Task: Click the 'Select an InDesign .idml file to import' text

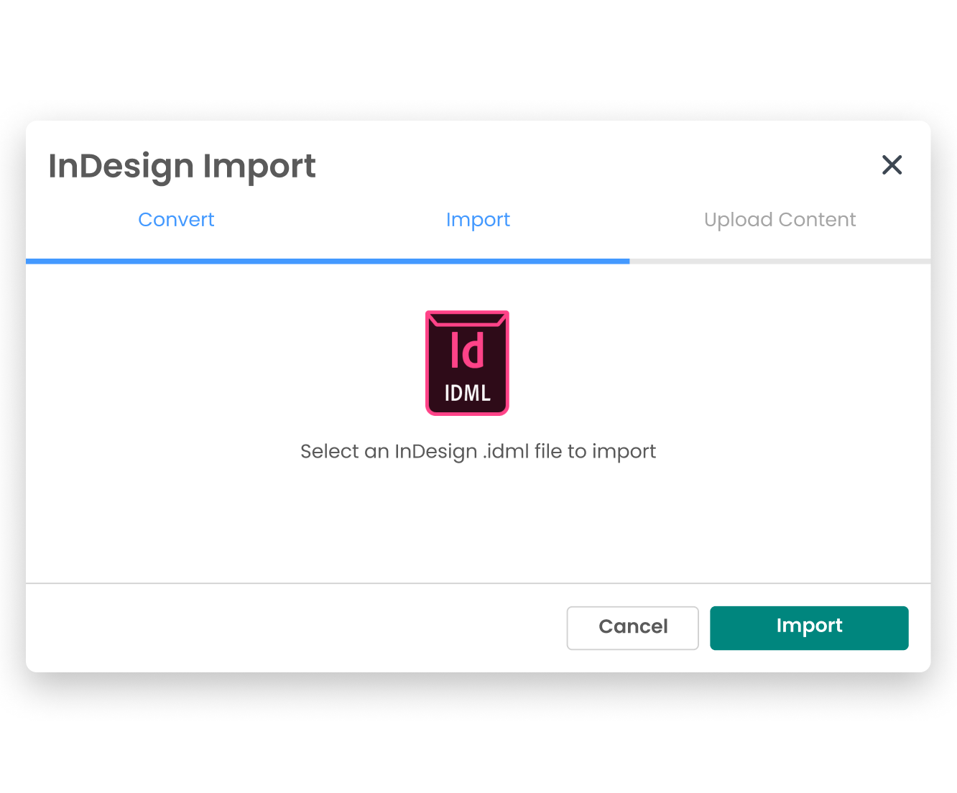Action: [x=478, y=451]
